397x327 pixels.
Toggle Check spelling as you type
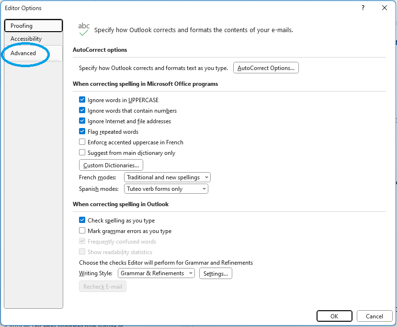click(82, 221)
